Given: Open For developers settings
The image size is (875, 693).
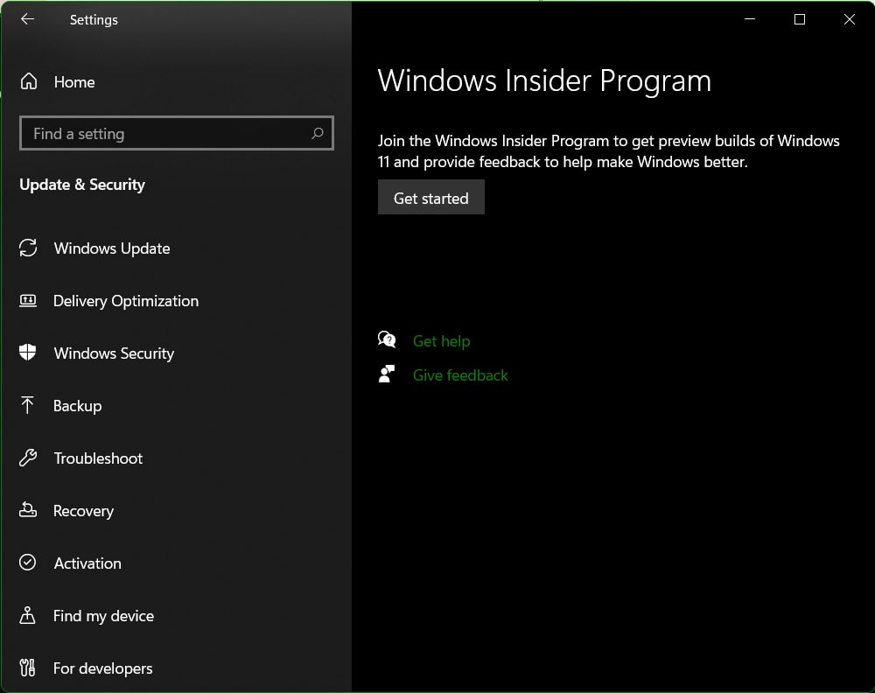Looking at the screenshot, I should (x=102, y=668).
